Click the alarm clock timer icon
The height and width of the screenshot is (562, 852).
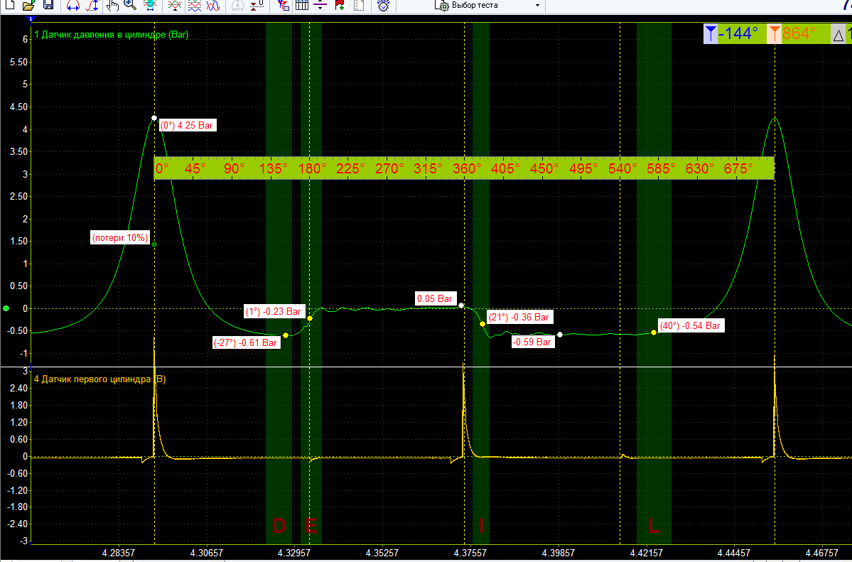(x=384, y=6)
